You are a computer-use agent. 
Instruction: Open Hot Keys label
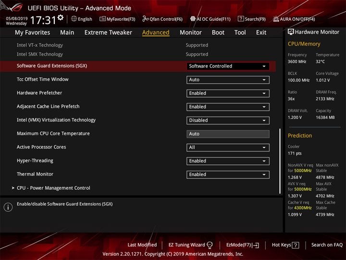coord(281,245)
